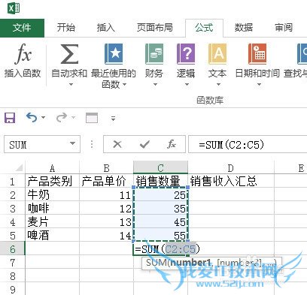Expand the recently used functions dropdown arrow
Image resolution: width=307 pixels, height=295 pixels.
coord(124,85)
